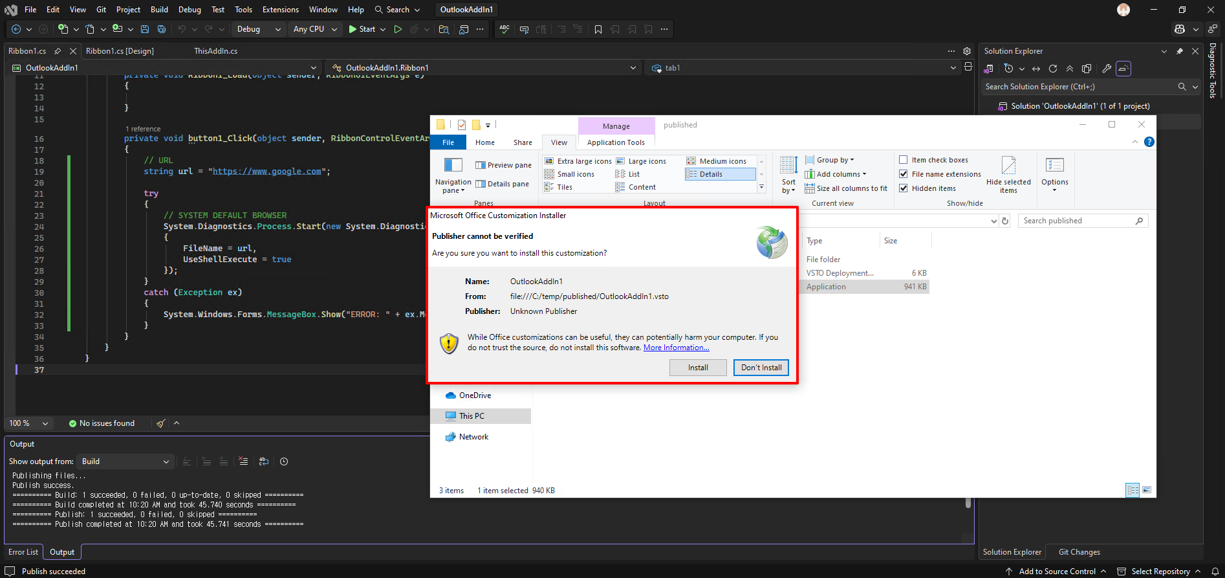Switch to ThisAddIn.cs tab
This screenshot has height=578, width=1225.
point(215,51)
